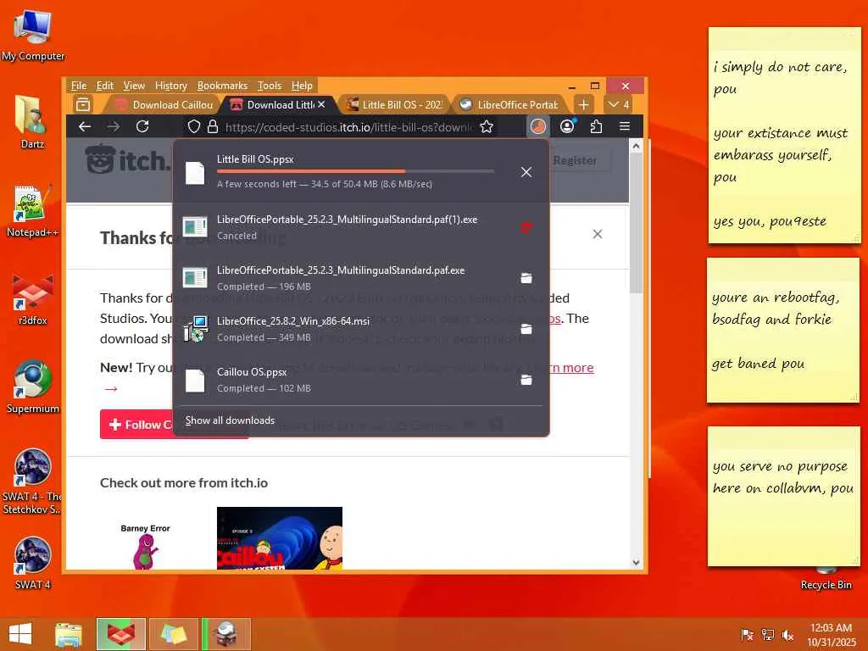868x651 pixels.
Task: Open the Dartz folder icon
Action: coord(32,122)
